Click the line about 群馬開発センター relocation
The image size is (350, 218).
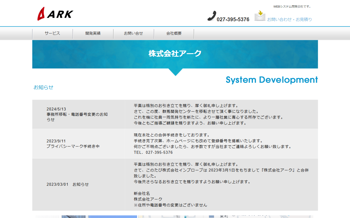[196, 111]
